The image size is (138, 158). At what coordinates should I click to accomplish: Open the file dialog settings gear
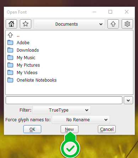tap(127, 24)
